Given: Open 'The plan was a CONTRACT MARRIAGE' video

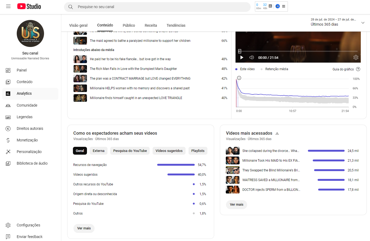Looking at the screenshot, I should [140, 79].
